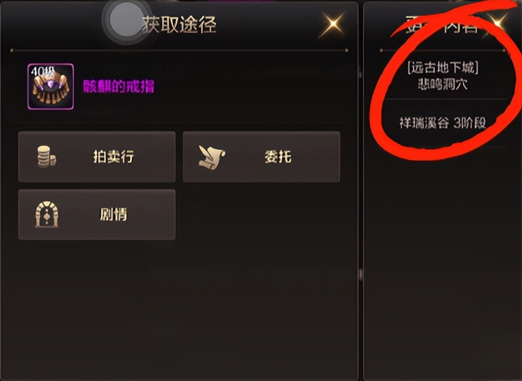The image size is (522, 381).
Task: Select the [远古地下城] 悲鸣洞穴 entry
Action: [x=443, y=76]
